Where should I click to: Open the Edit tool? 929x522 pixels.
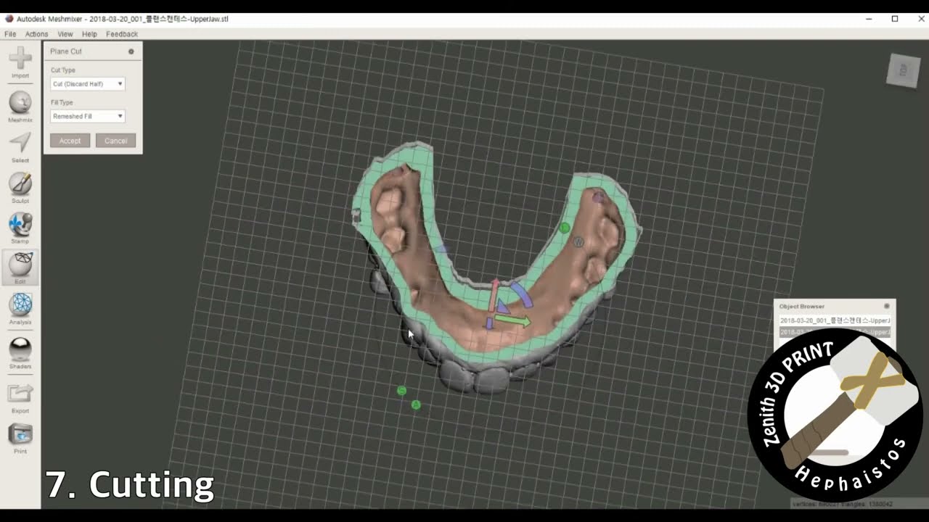20,268
